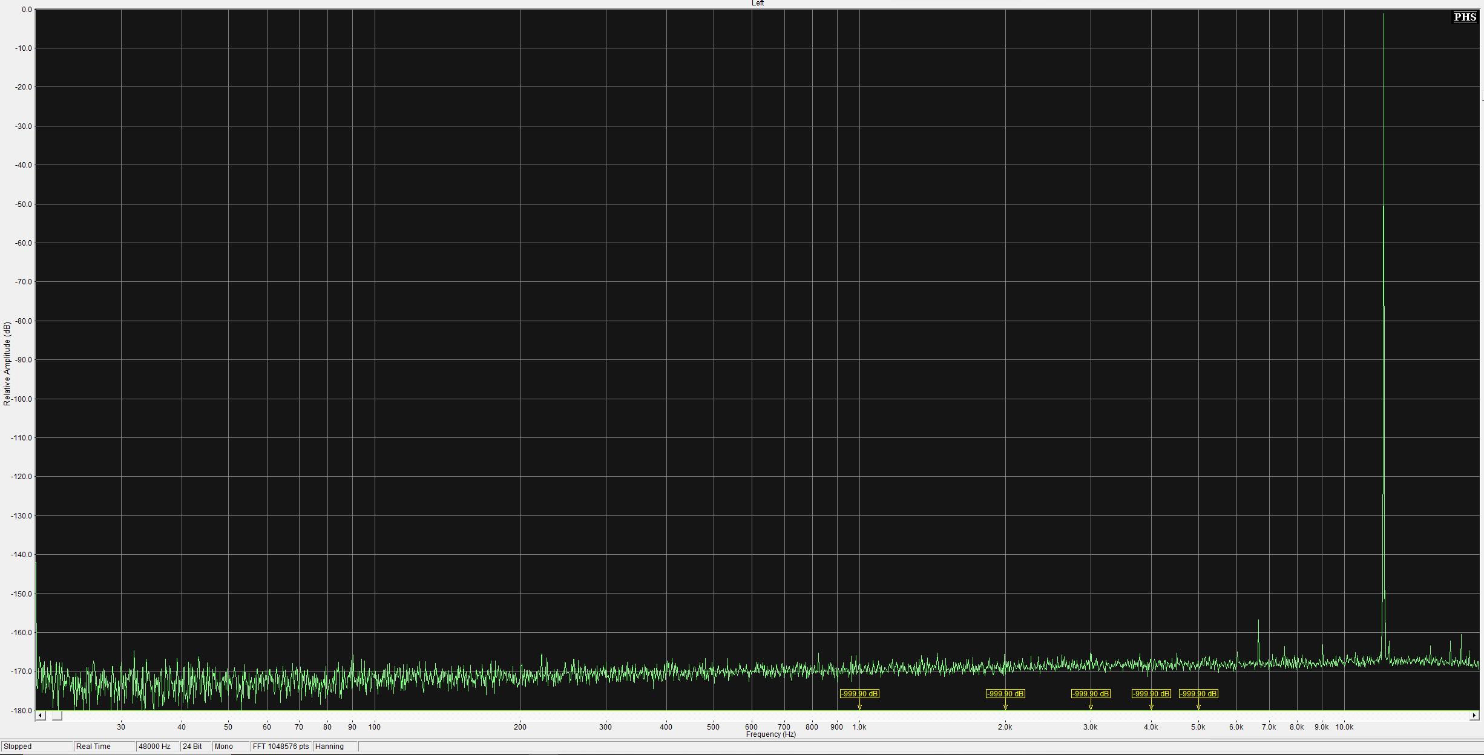The image size is (1484, 755).
Task: Click the 10.0k frequency axis label
Action: [1344, 727]
